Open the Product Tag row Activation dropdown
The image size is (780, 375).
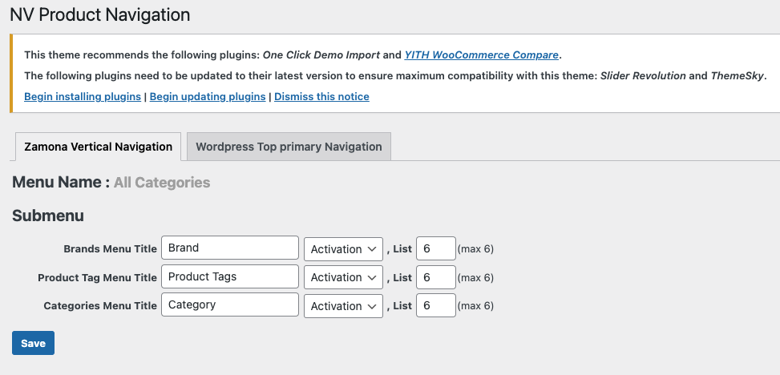343,277
